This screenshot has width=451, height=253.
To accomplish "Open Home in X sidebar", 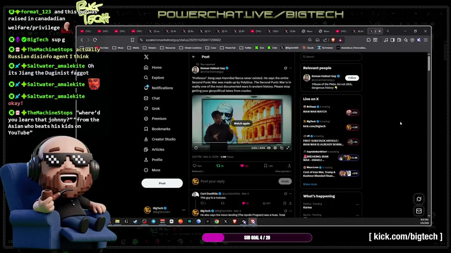I will (153, 67).
